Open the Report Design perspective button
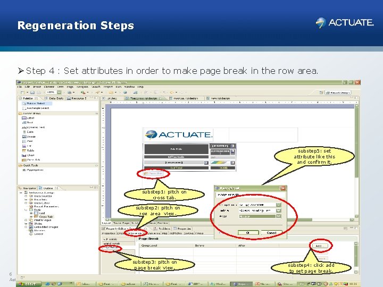Image resolution: width=383 pixels, height=287 pixels. click(338, 92)
